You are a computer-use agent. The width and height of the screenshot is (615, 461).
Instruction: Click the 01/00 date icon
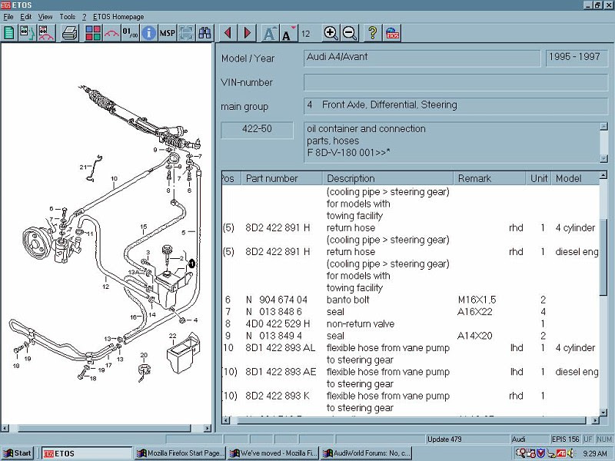click(130, 33)
